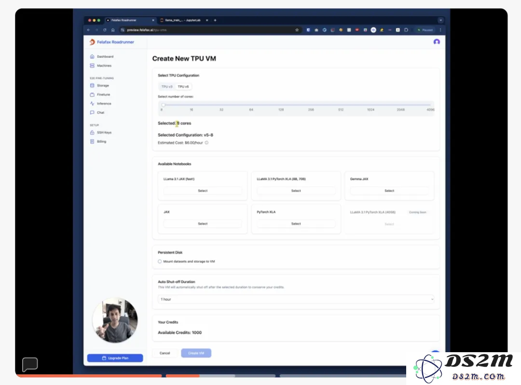Screen dimensions: 521x385
Task: Click the Felafax Roadrunner logo
Action: point(111,42)
